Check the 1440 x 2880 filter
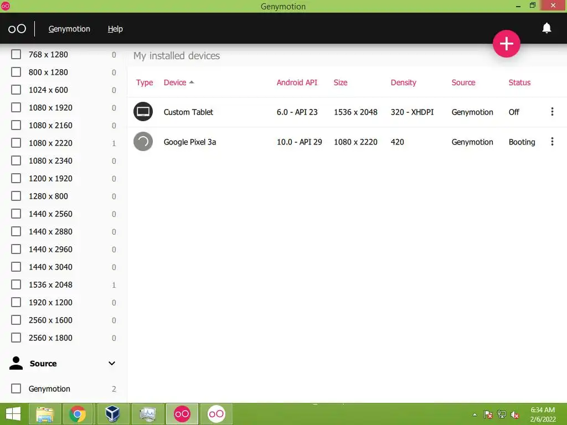This screenshot has height=425, width=567. point(16,231)
